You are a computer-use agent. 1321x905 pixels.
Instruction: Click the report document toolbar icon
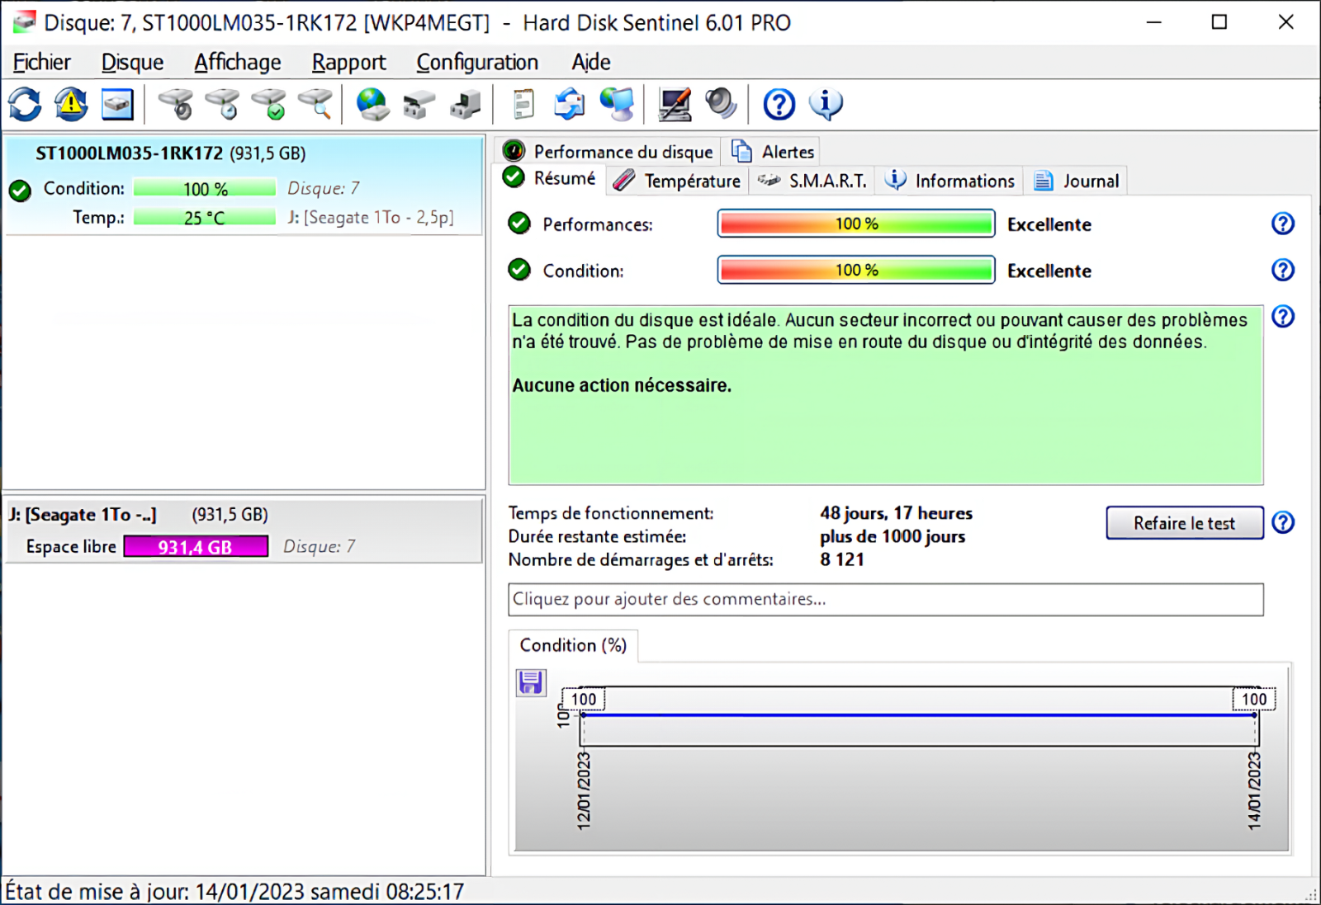(x=523, y=104)
